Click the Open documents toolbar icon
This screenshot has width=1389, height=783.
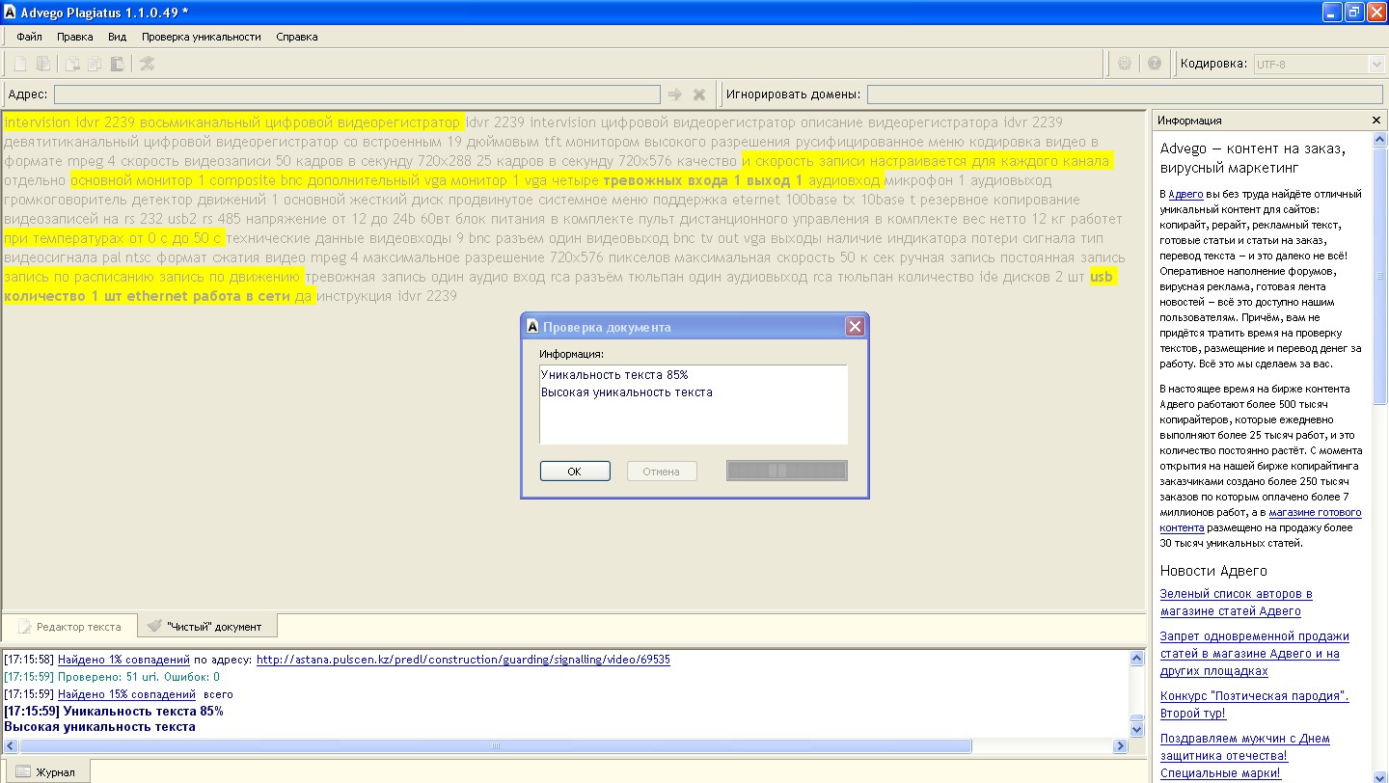[x=43, y=64]
